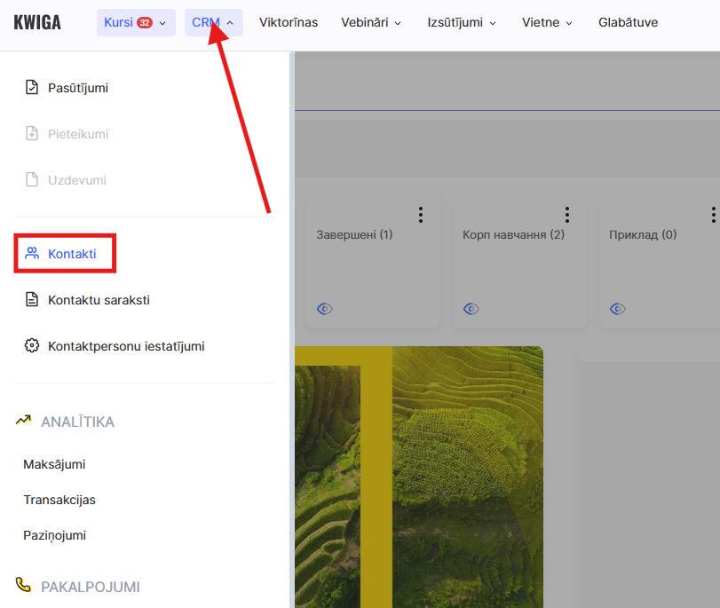Click the Analītika trend arrow icon

(x=24, y=422)
